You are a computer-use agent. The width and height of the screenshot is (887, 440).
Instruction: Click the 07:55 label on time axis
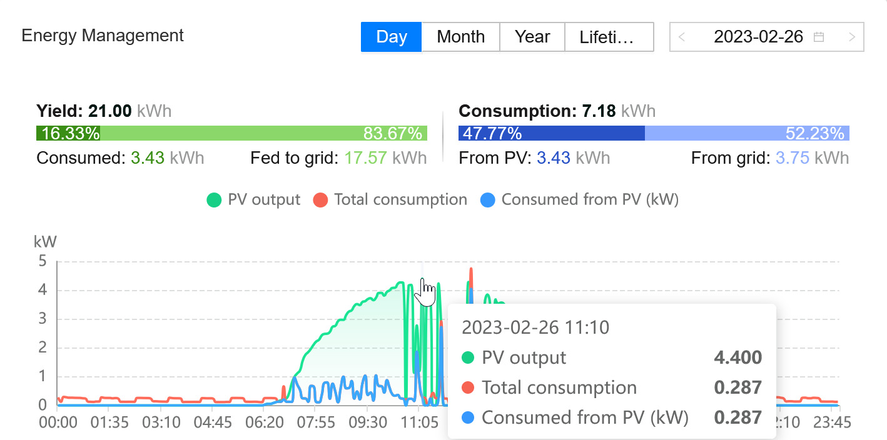point(316,423)
